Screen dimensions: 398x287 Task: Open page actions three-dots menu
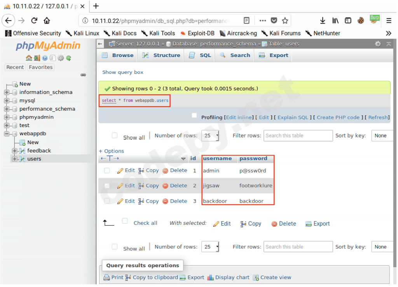[x=263, y=21]
